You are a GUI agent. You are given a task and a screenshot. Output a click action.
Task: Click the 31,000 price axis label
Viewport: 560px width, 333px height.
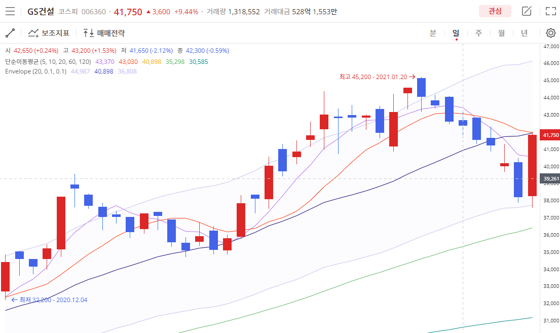pyautogui.click(x=551, y=320)
